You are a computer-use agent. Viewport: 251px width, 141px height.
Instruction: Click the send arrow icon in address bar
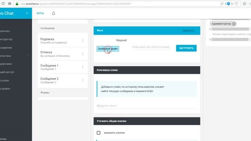233,4
